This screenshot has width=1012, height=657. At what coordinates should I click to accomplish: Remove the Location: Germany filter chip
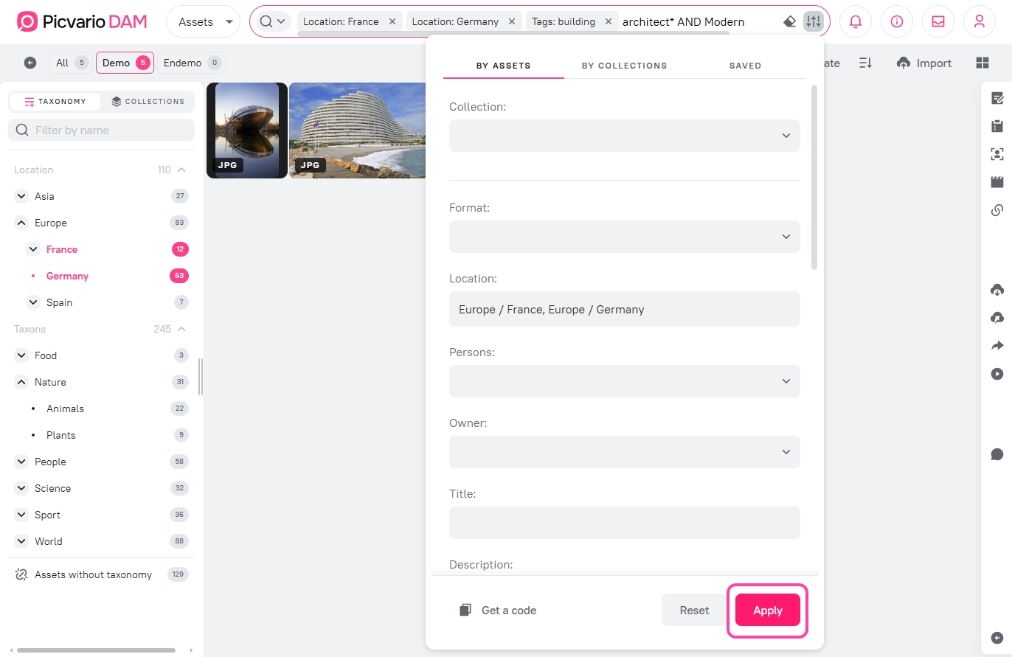[512, 21]
